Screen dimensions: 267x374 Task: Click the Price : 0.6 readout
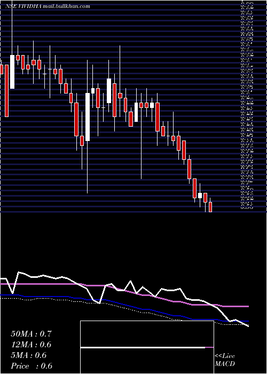pyautogui.click(x=32, y=366)
